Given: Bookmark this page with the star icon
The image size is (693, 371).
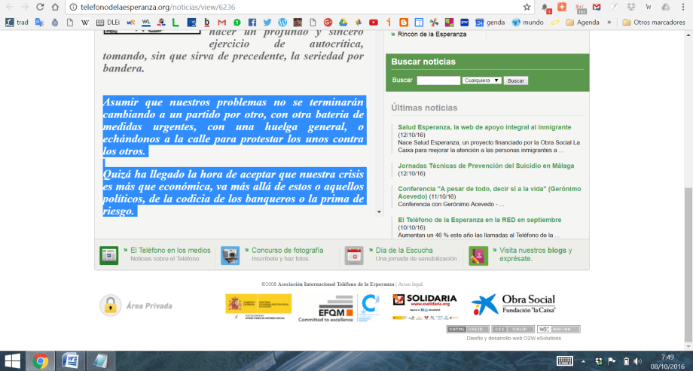Looking at the screenshot, I should 527,7.
